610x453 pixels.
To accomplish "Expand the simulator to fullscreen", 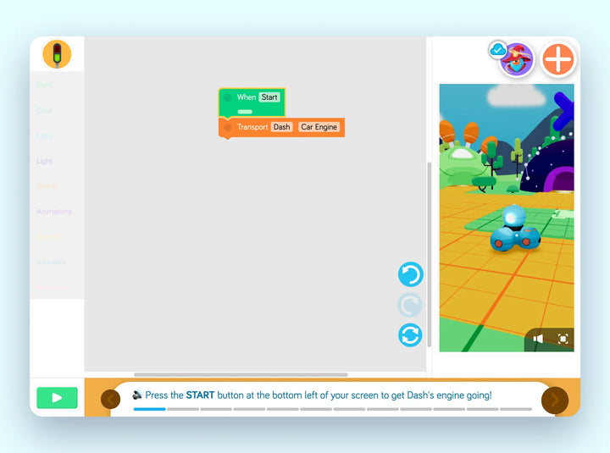I will click(x=563, y=339).
